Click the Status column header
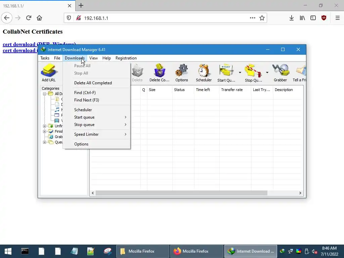The width and height of the screenshot is (344, 258). 183,90
